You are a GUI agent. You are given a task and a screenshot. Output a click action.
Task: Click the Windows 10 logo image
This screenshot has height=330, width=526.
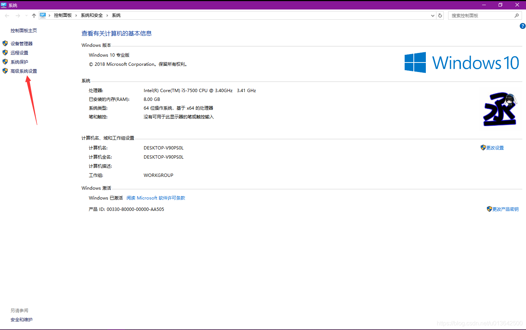coord(462,62)
